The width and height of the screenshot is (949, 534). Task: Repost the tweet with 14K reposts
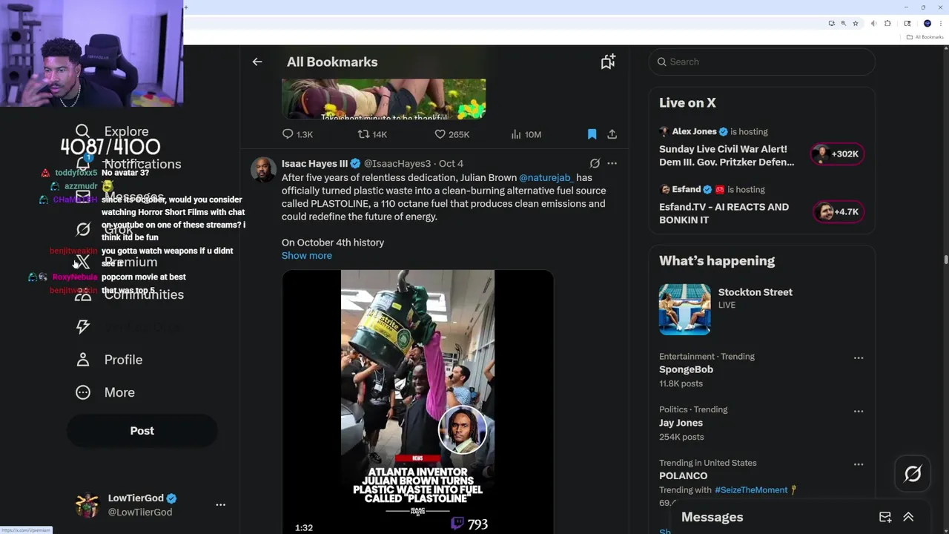[372, 134]
